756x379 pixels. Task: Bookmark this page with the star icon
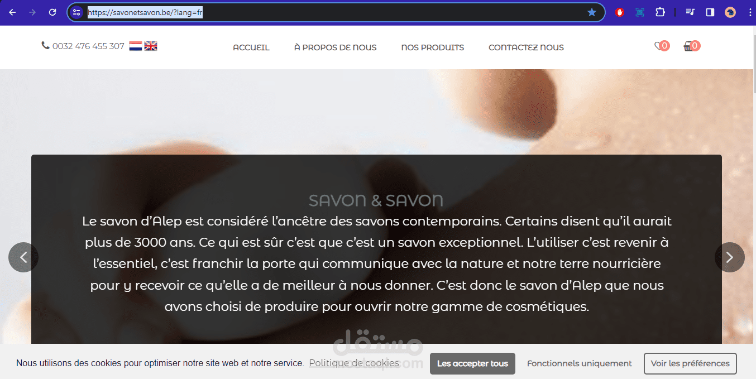click(592, 12)
